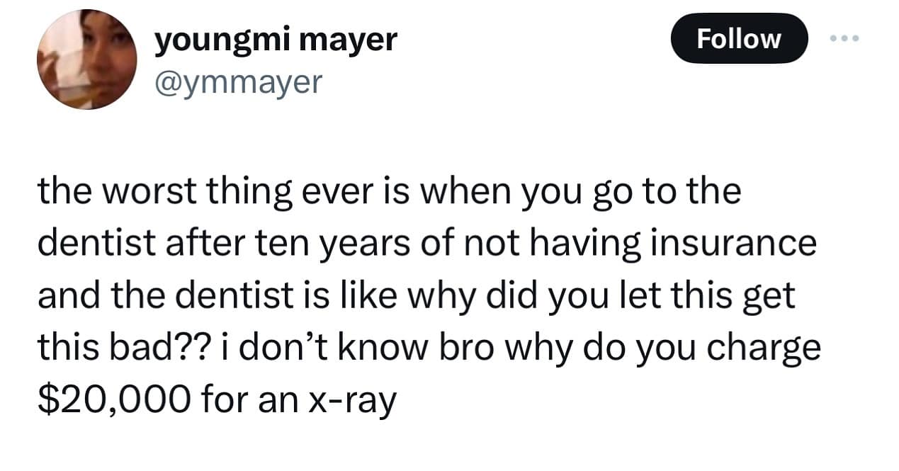899x471 pixels.
Task: Open the three-dot more options menu
Action: click(844, 38)
